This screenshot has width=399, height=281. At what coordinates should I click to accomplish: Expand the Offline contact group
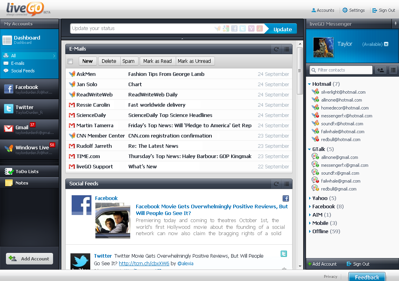tap(310, 232)
